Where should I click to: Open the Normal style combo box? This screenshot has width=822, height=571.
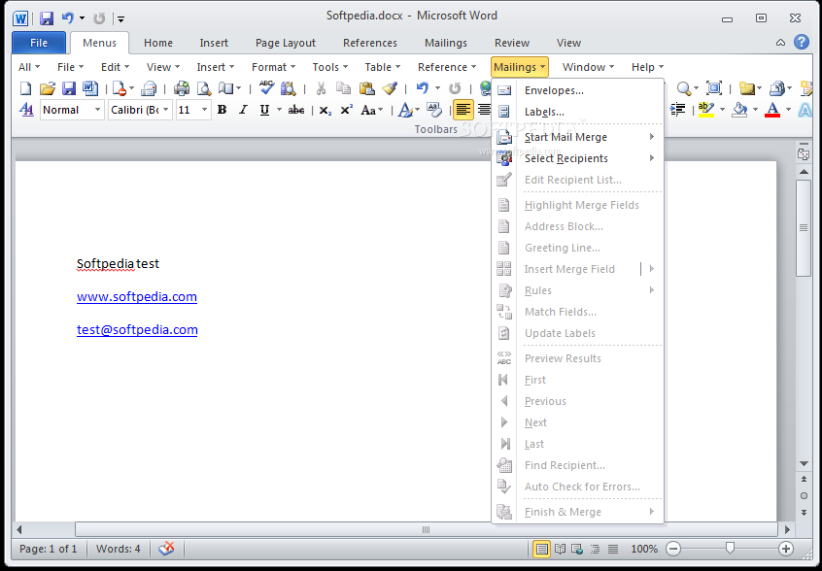[72, 110]
